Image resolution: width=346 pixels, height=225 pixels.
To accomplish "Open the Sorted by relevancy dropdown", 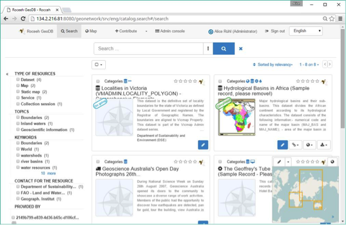I will [x=273, y=65].
